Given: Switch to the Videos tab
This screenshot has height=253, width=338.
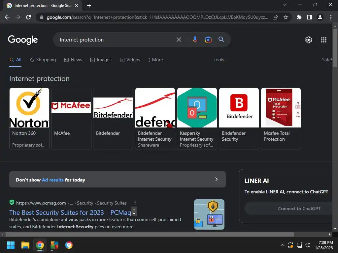Looking at the screenshot, I should click(130, 60).
